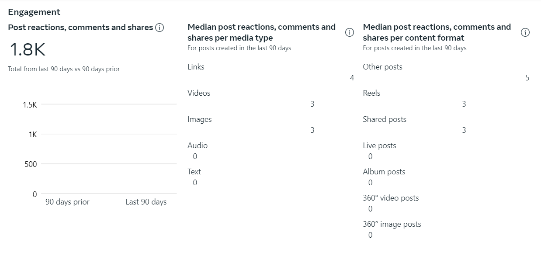The image size is (541, 253).
Task: Click info icon beside Post reactions heading
Action: click(160, 28)
